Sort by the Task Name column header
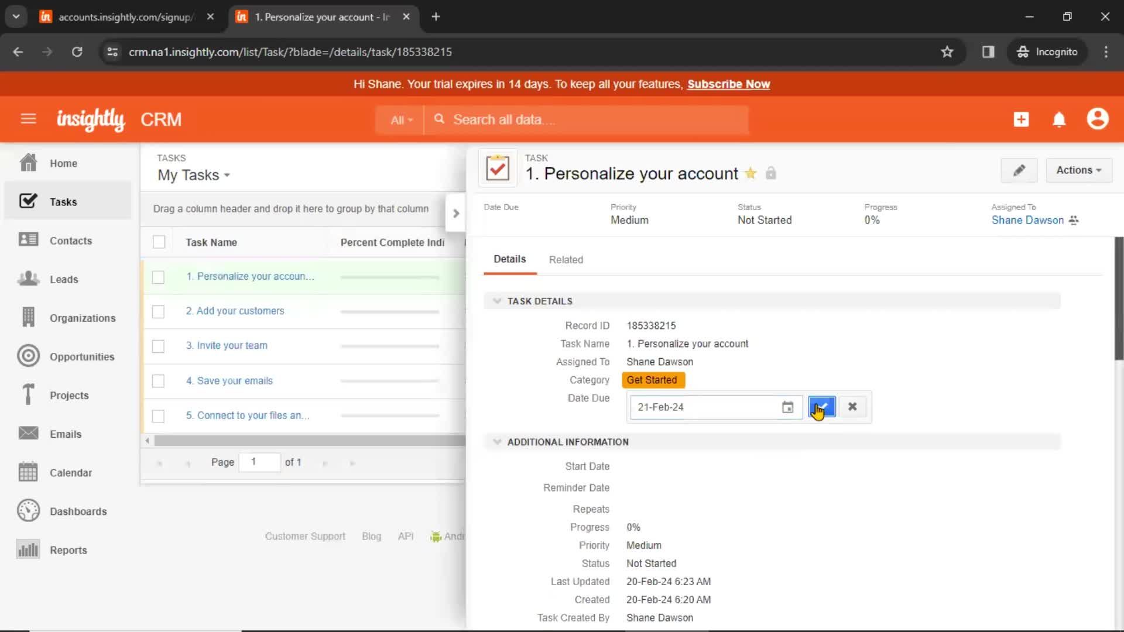1124x632 pixels. pyautogui.click(x=211, y=242)
